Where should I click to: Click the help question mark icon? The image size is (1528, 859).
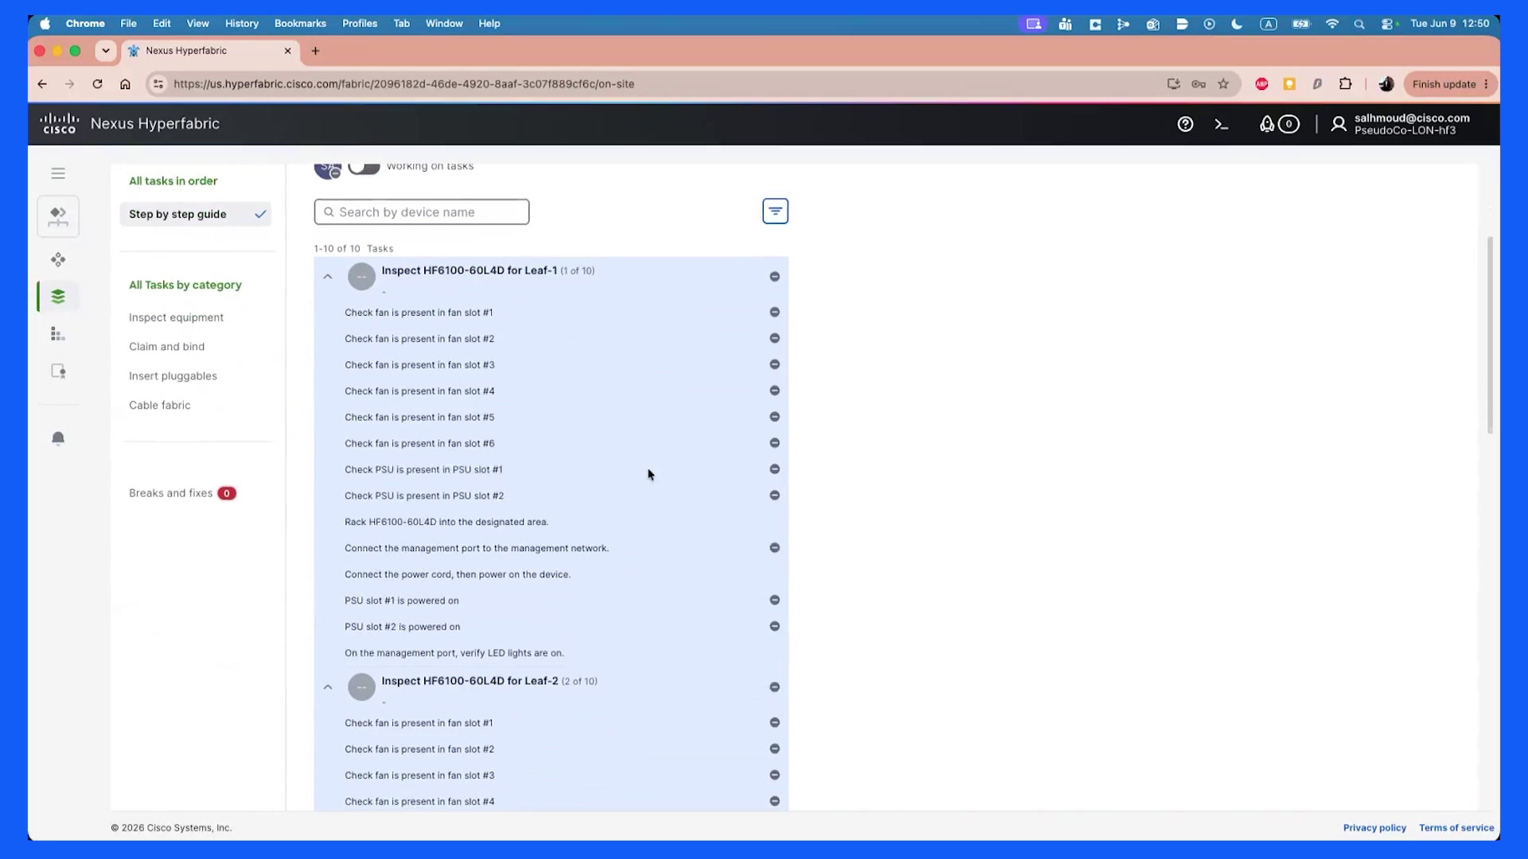1185,124
